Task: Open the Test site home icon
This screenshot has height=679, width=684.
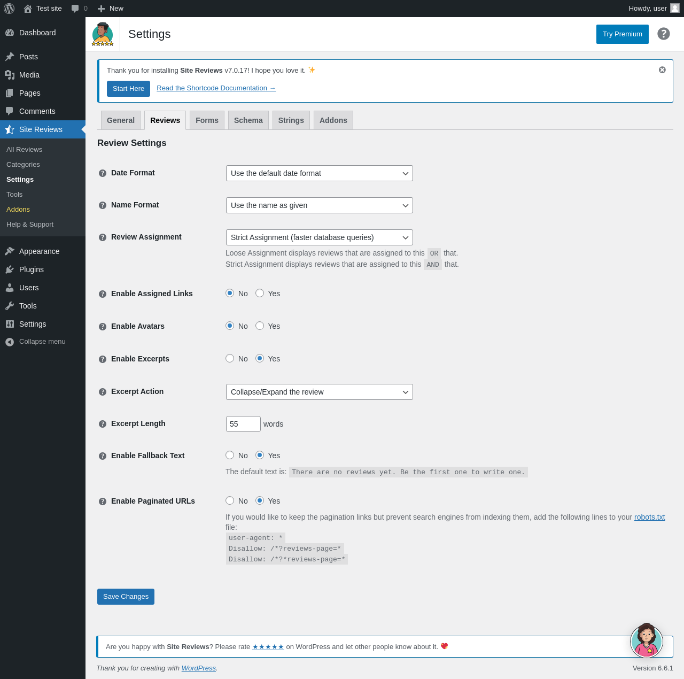Action: pos(28,9)
